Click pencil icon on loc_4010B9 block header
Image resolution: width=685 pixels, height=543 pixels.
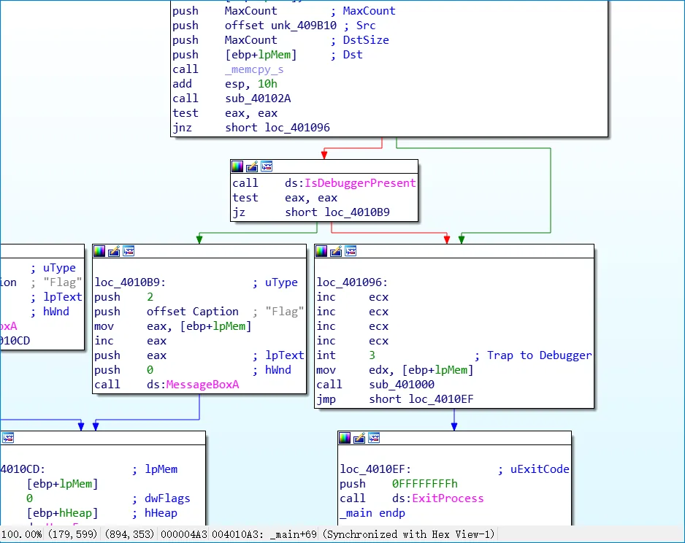tap(114, 251)
